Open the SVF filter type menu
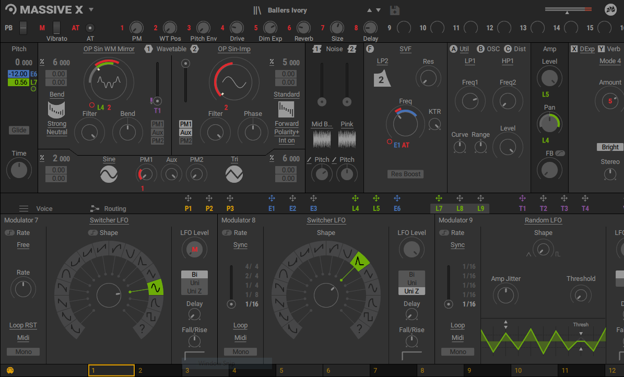624x377 pixels. tap(405, 49)
